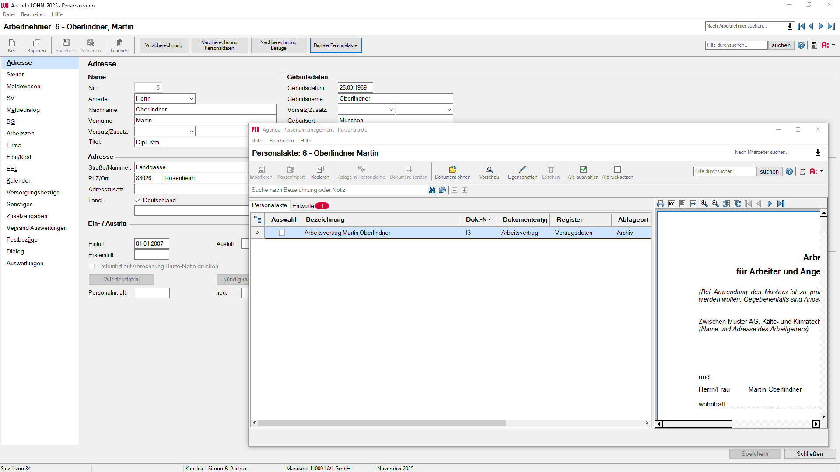Open the Anrede dropdown
840x472 pixels.
tap(191, 99)
